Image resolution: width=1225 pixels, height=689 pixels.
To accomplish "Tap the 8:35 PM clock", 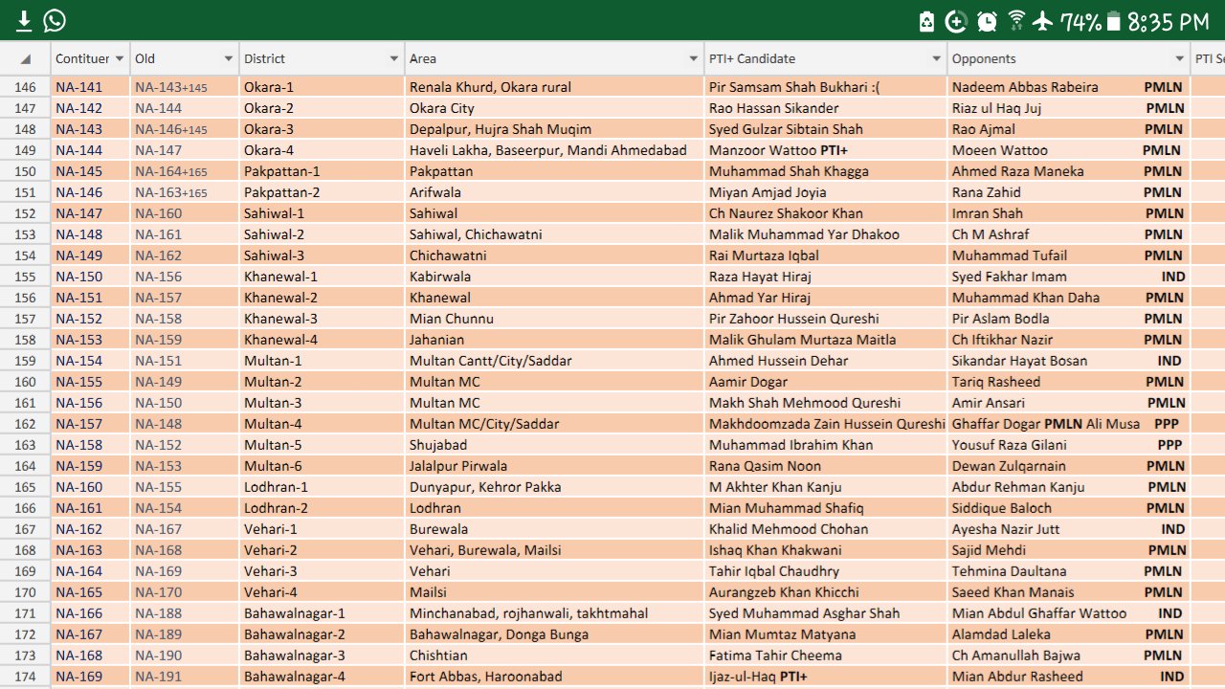I will (1168, 21).
